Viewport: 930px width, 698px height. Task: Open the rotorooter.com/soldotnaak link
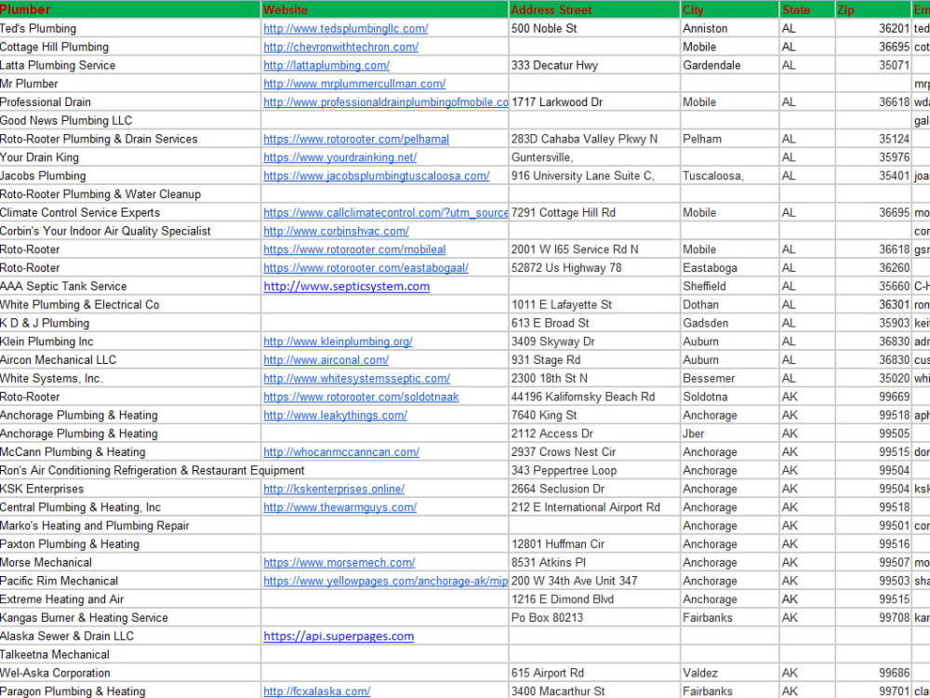[361, 396]
